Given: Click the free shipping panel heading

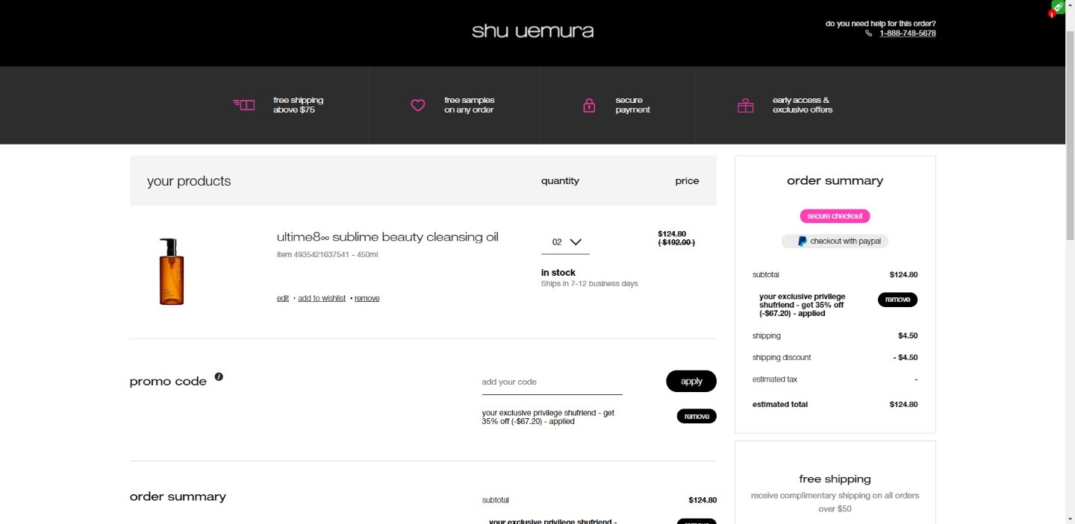Looking at the screenshot, I should (835, 479).
